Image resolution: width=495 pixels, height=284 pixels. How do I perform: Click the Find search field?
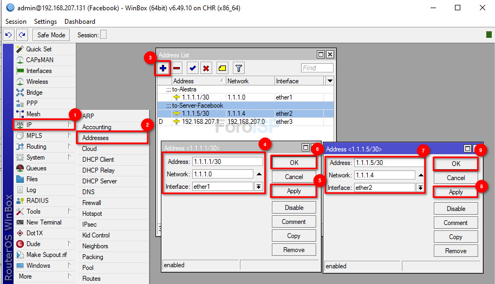pos(317,68)
